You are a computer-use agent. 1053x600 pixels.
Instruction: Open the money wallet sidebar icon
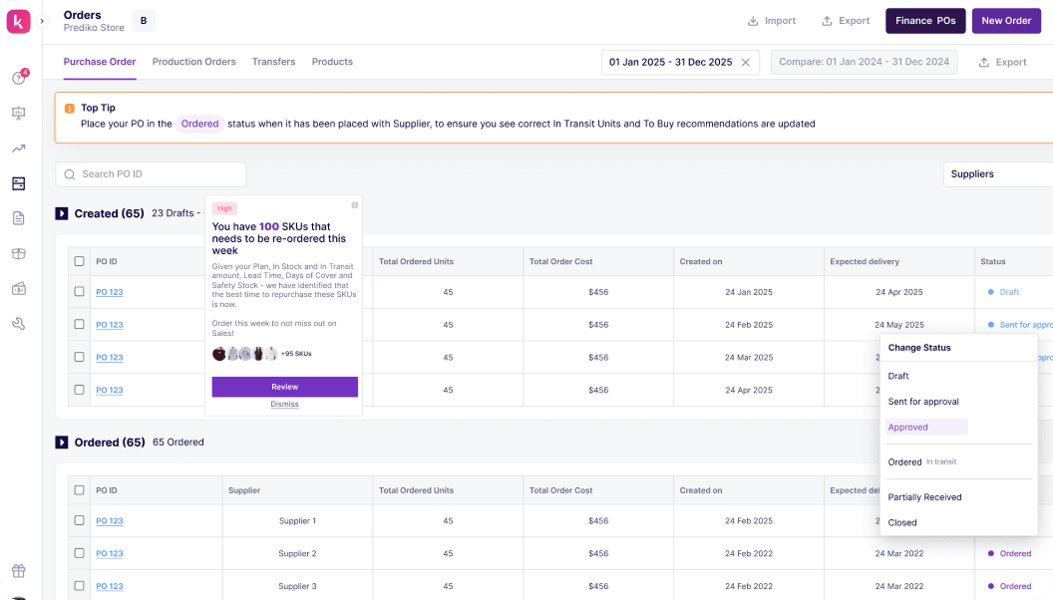19,289
